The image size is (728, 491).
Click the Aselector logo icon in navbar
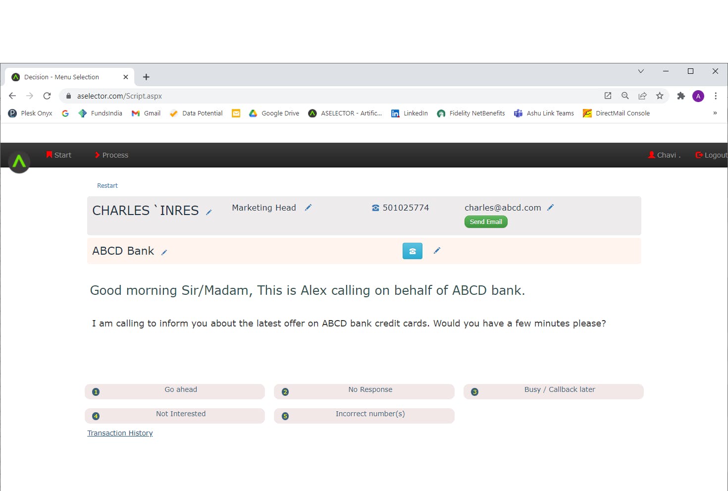pyautogui.click(x=19, y=162)
